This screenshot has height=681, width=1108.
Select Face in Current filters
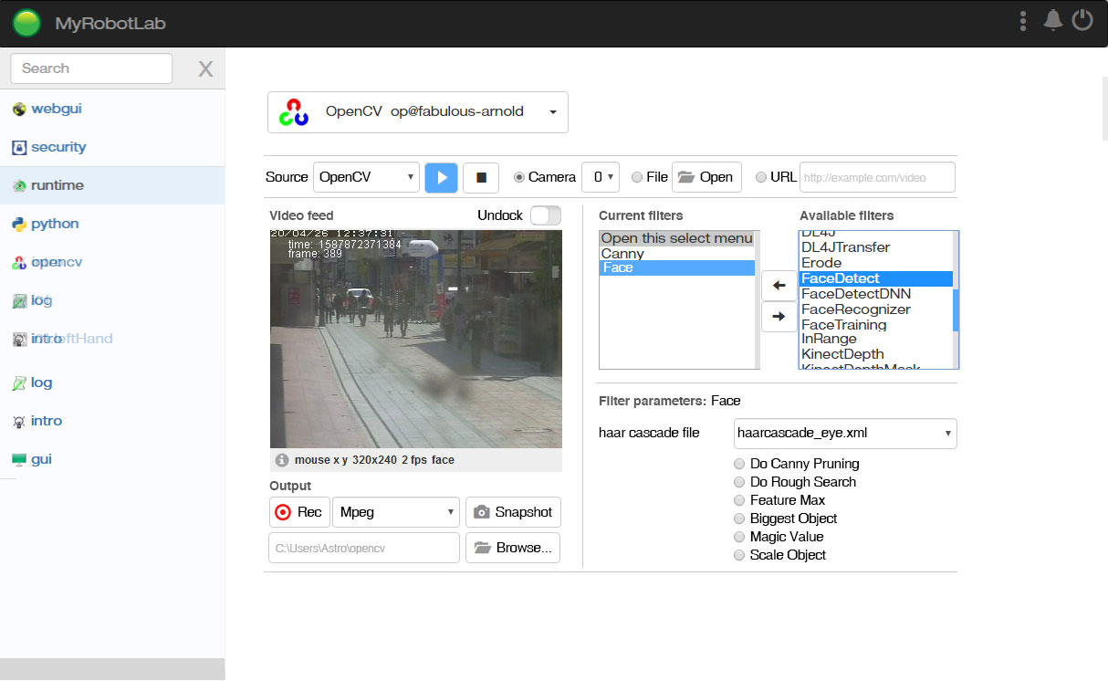point(677,267)
